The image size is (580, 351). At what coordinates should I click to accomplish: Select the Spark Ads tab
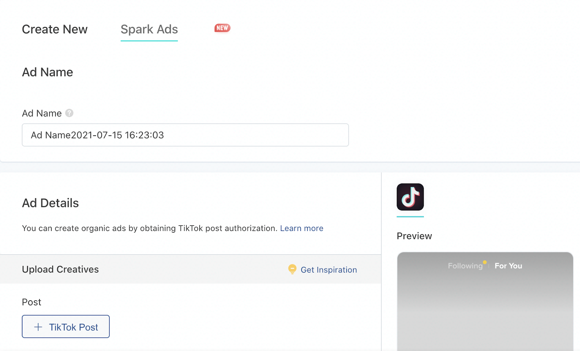click(149, 29)
